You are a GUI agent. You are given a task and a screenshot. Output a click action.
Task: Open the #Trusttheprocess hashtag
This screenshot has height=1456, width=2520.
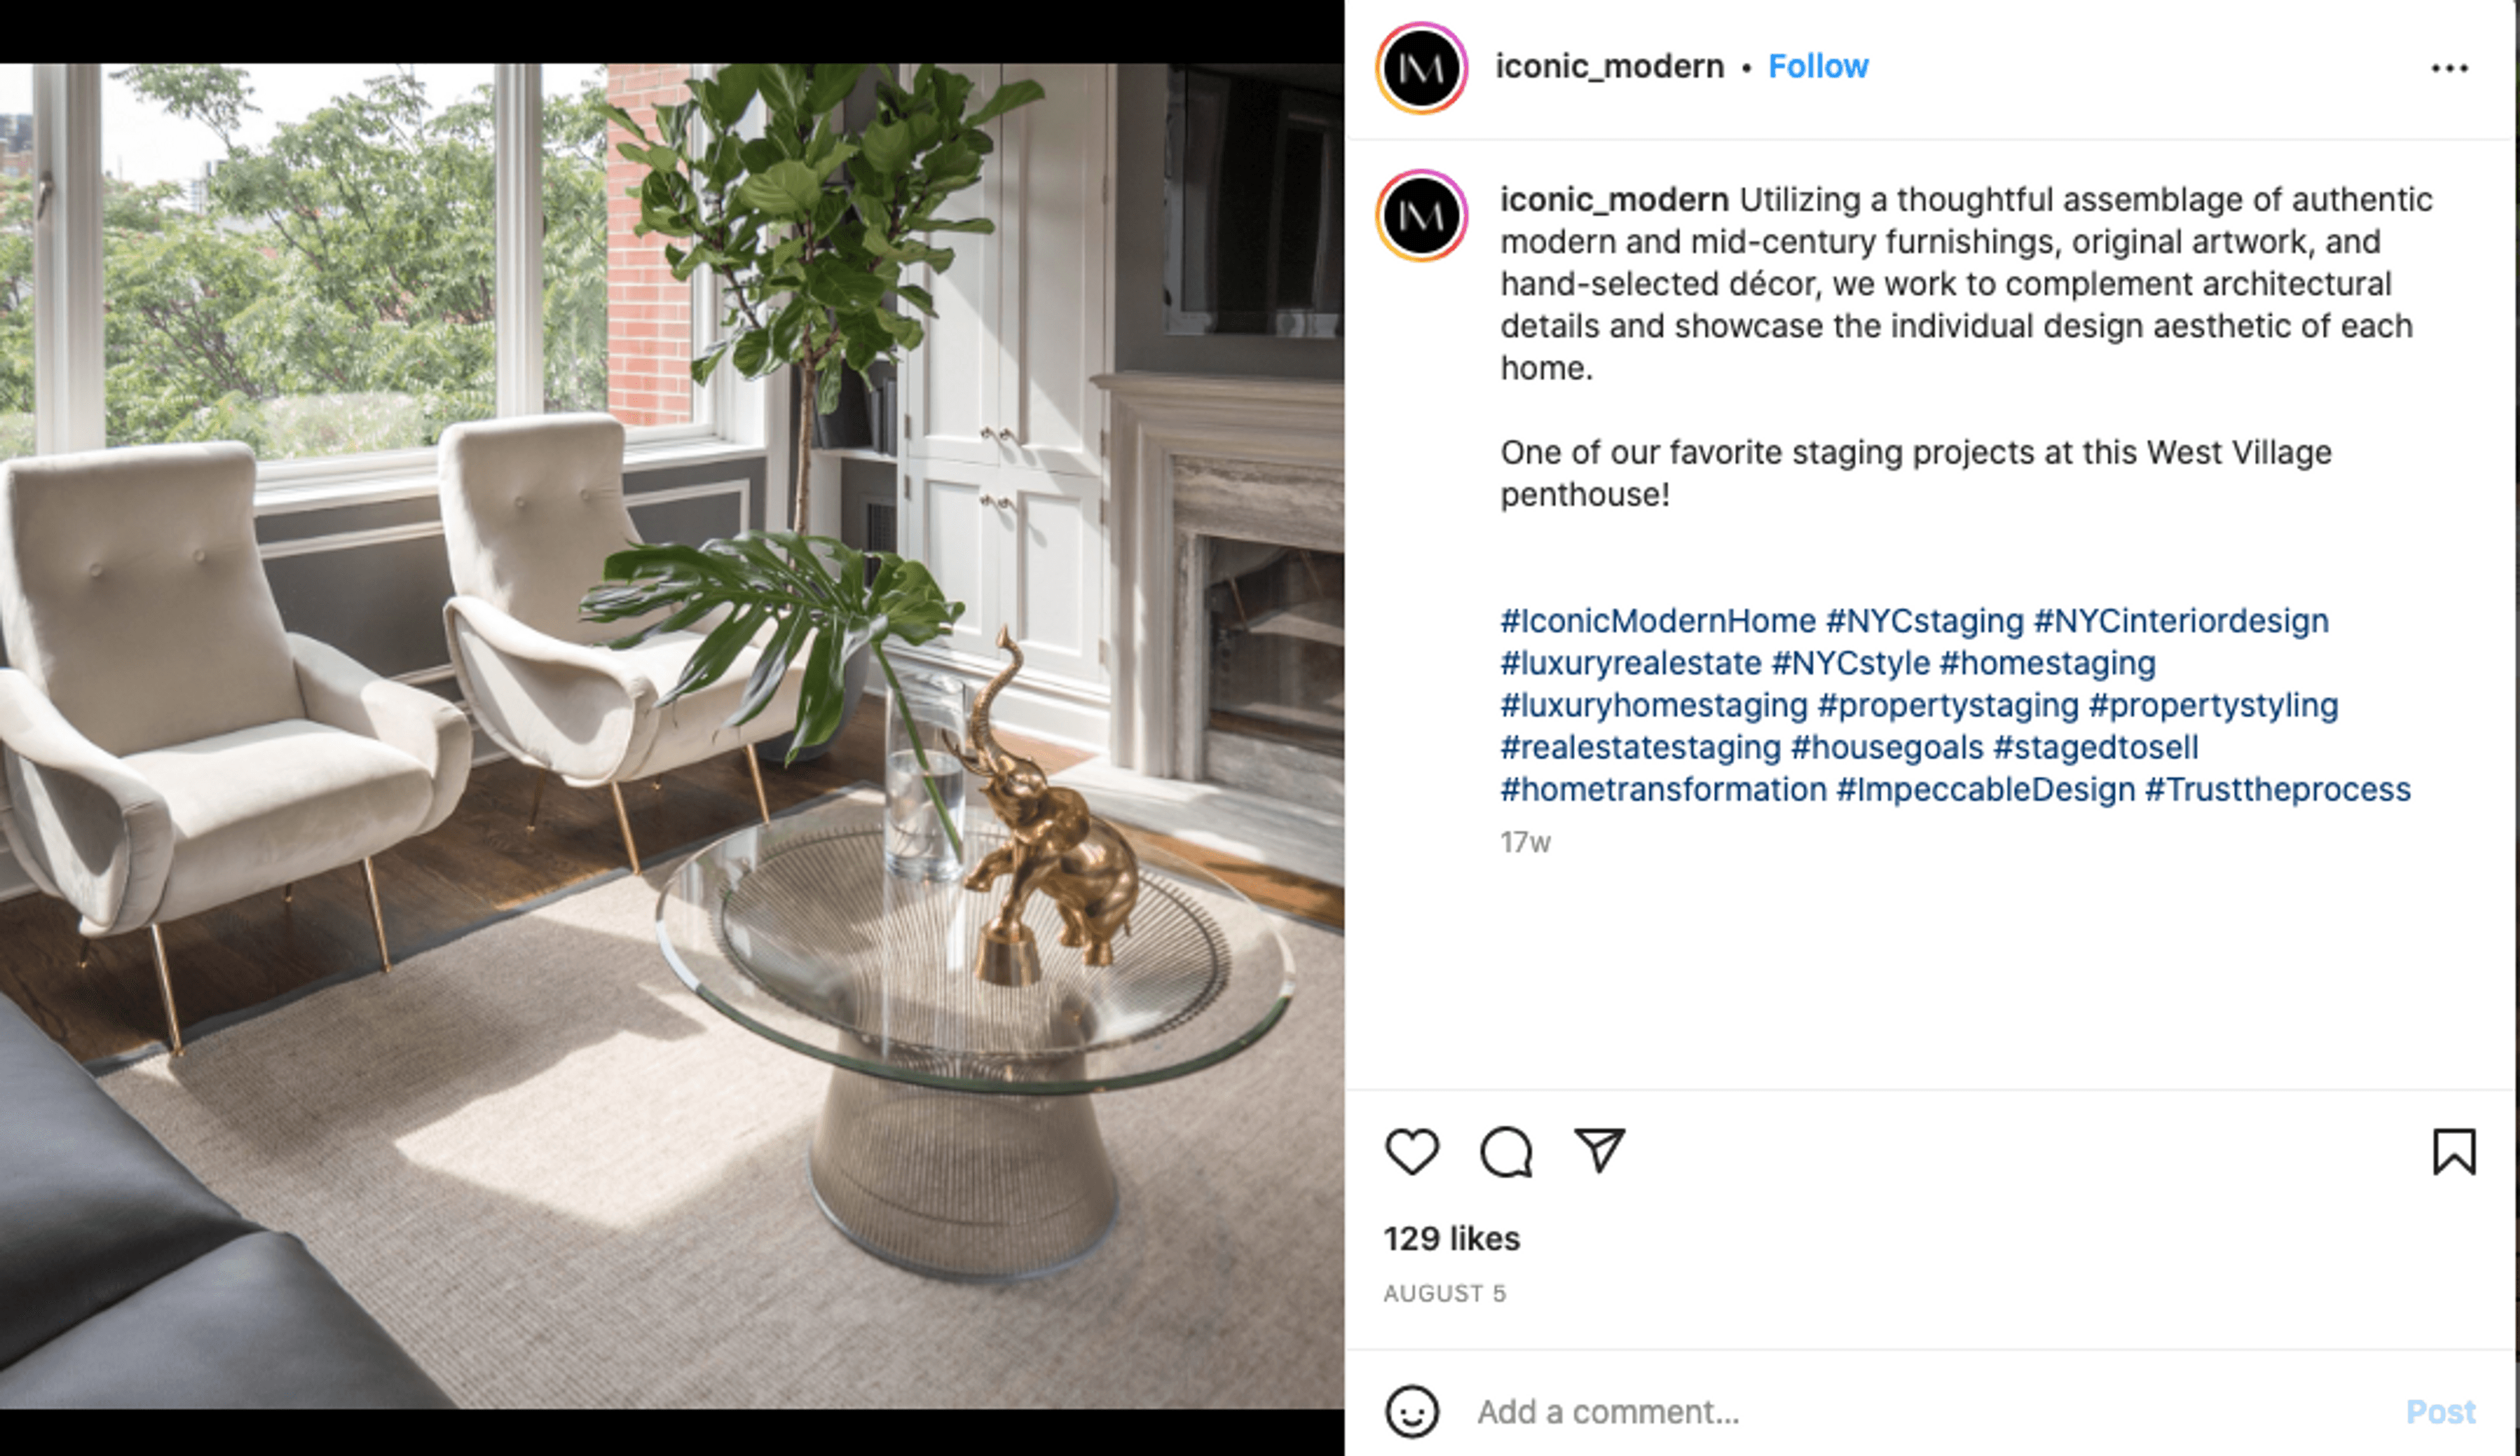pyautogui.click(x=2277, y=790)
